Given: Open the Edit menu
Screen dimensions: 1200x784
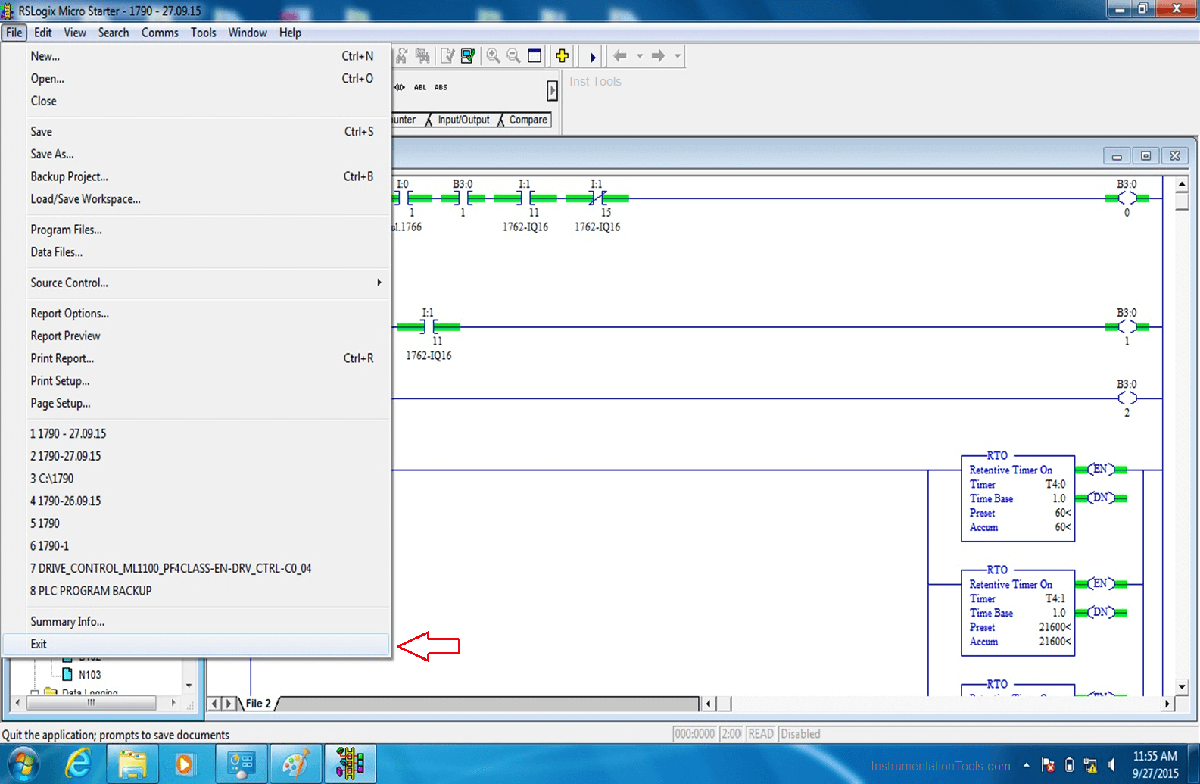Looking at the screenshot, I should tap(43, 33).
